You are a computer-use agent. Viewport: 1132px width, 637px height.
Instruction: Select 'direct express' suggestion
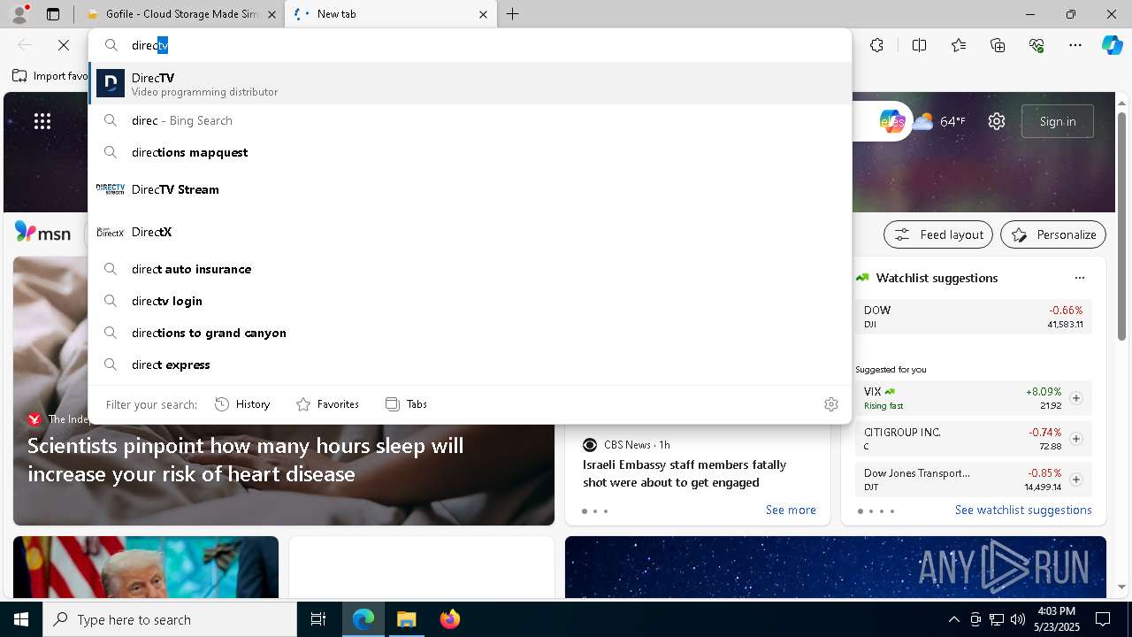click(470, 365)
